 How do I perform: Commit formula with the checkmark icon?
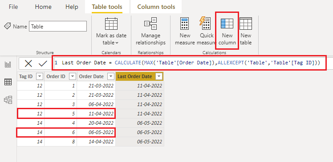coord(43,63)
